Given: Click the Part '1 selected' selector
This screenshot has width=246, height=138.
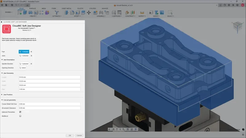Looking at the screenshot, I should 24,52.
